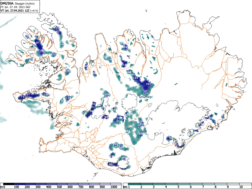This screenshot has height=189, width=252.
Task: Click the '500' label on the metre legend
Action: 59,187
